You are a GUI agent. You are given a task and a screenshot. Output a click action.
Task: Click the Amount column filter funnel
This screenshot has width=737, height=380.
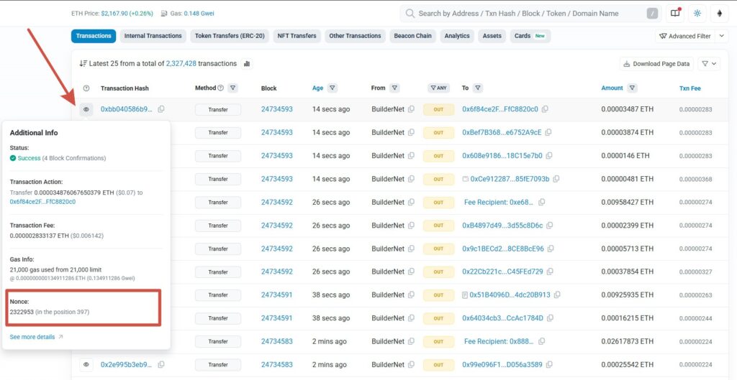coord(632,88)
